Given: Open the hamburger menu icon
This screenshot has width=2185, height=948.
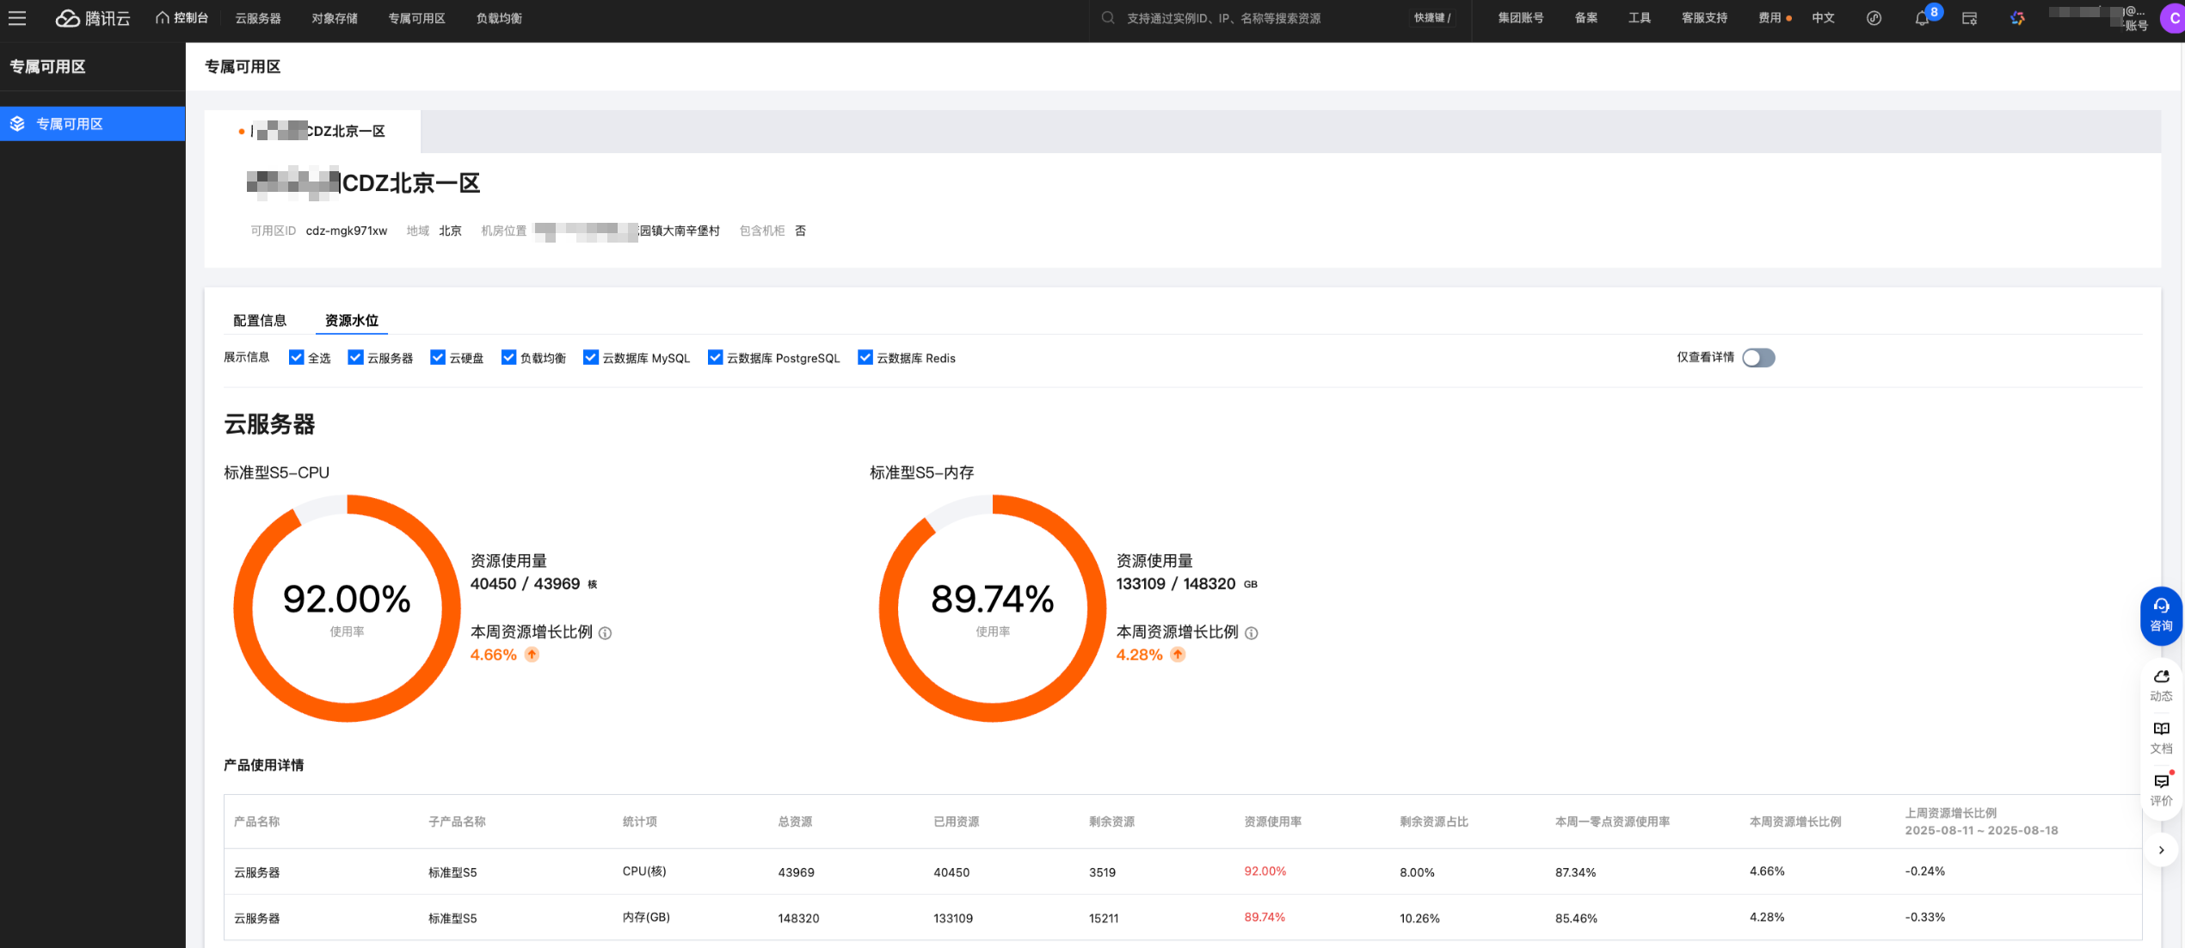Looking at the screenshot, I should (17, 18).
